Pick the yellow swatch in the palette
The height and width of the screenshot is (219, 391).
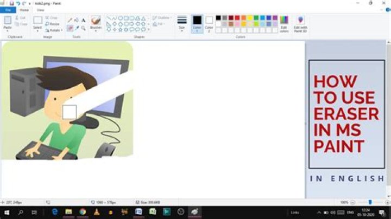click(x=250, y=18)
